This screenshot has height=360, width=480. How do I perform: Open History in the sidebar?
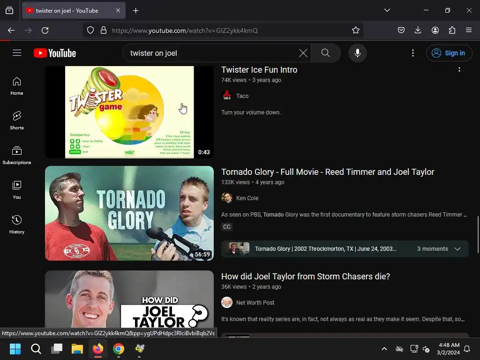pos(17,225)
